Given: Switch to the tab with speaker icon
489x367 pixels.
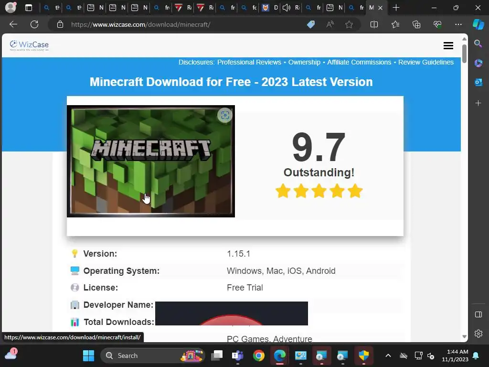Looking at the screenshot, I should 291,8.
